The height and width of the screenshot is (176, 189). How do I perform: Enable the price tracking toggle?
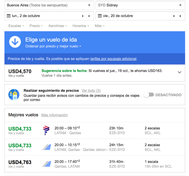pos(149,95)
